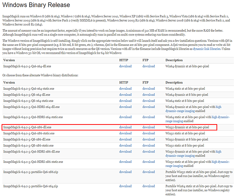
Task: Select filename ImageMagick-6.9.2-5-Q16-x64-dll.exe
Action: click(x=27, y=66)
